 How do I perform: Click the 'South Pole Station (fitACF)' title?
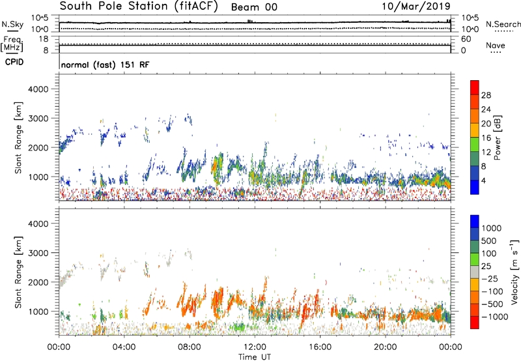[x=139, y=7]
